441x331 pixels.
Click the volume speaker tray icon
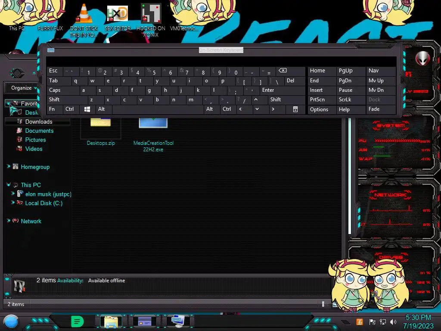click(x=393, y=322)
